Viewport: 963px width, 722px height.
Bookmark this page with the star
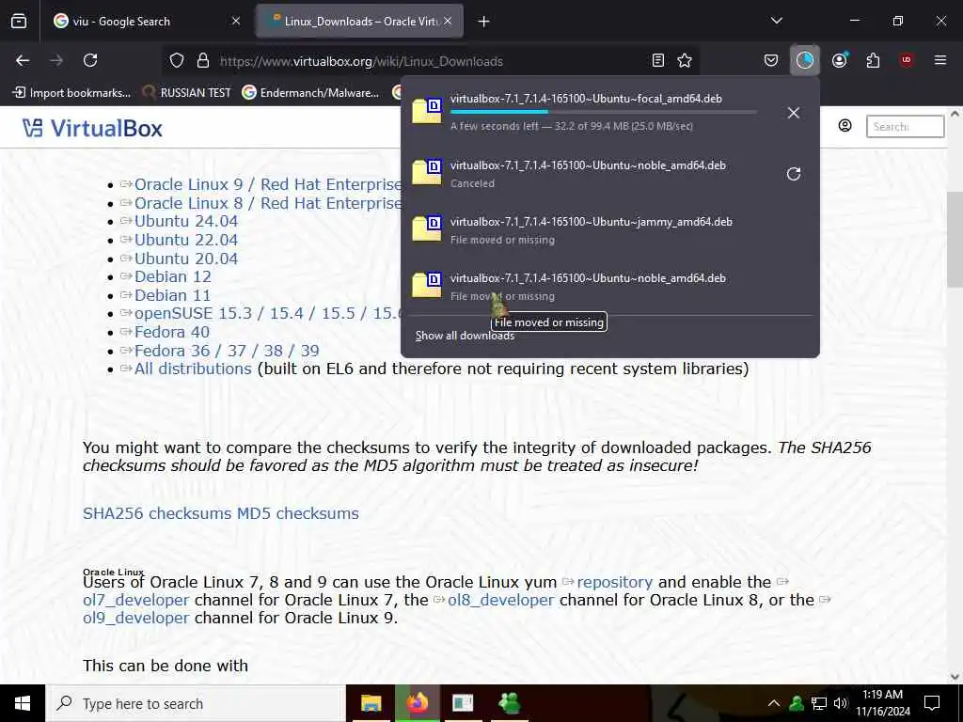685,60
